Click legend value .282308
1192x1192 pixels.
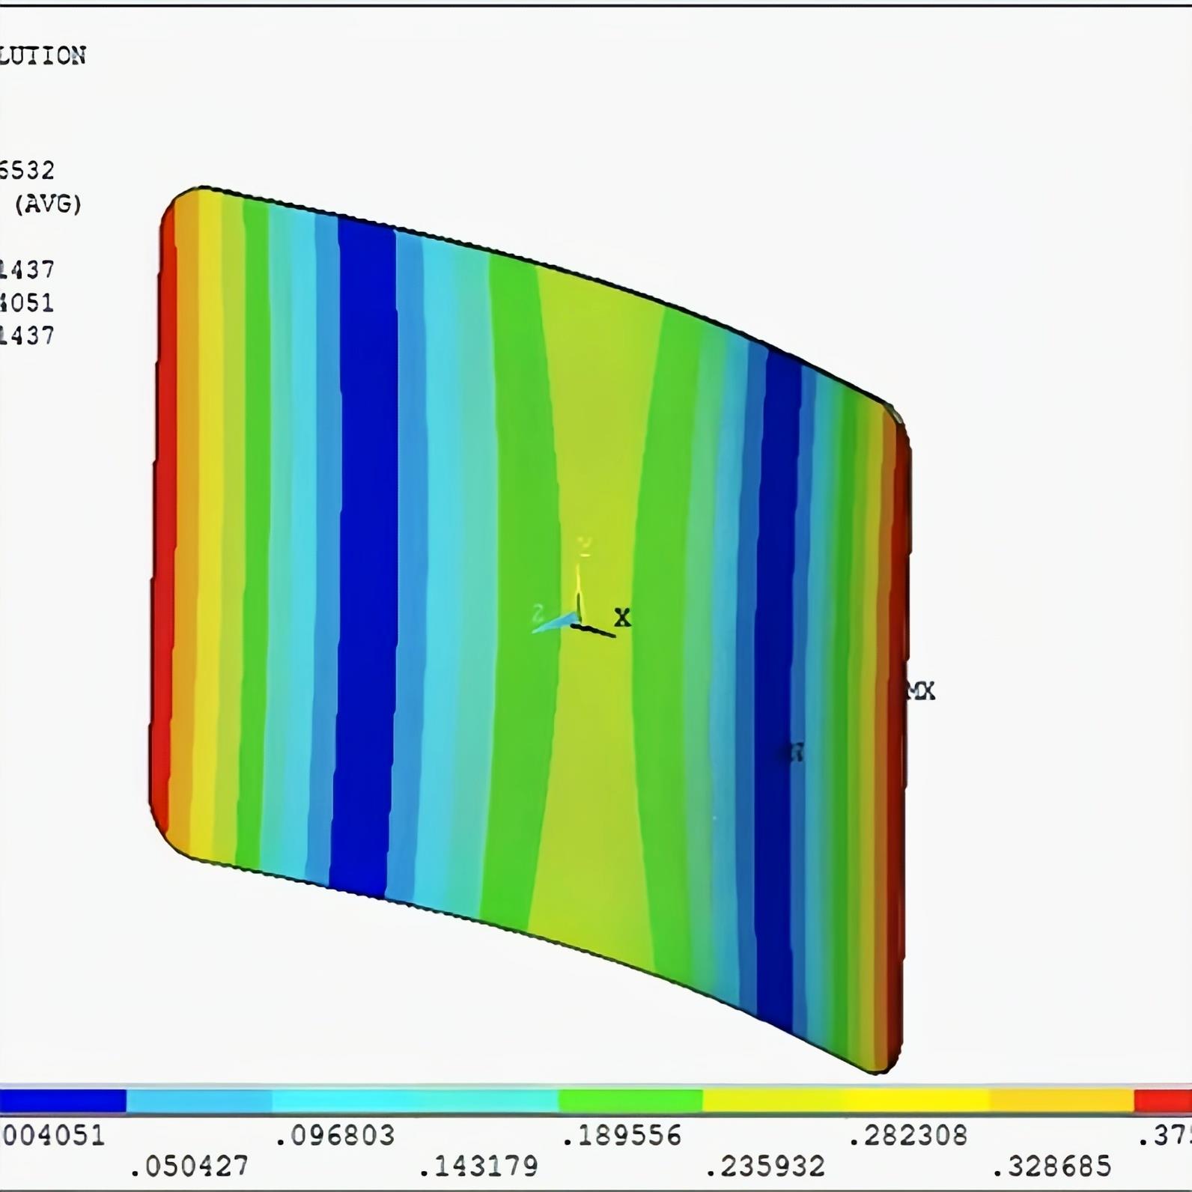[x=908, y=1136]
